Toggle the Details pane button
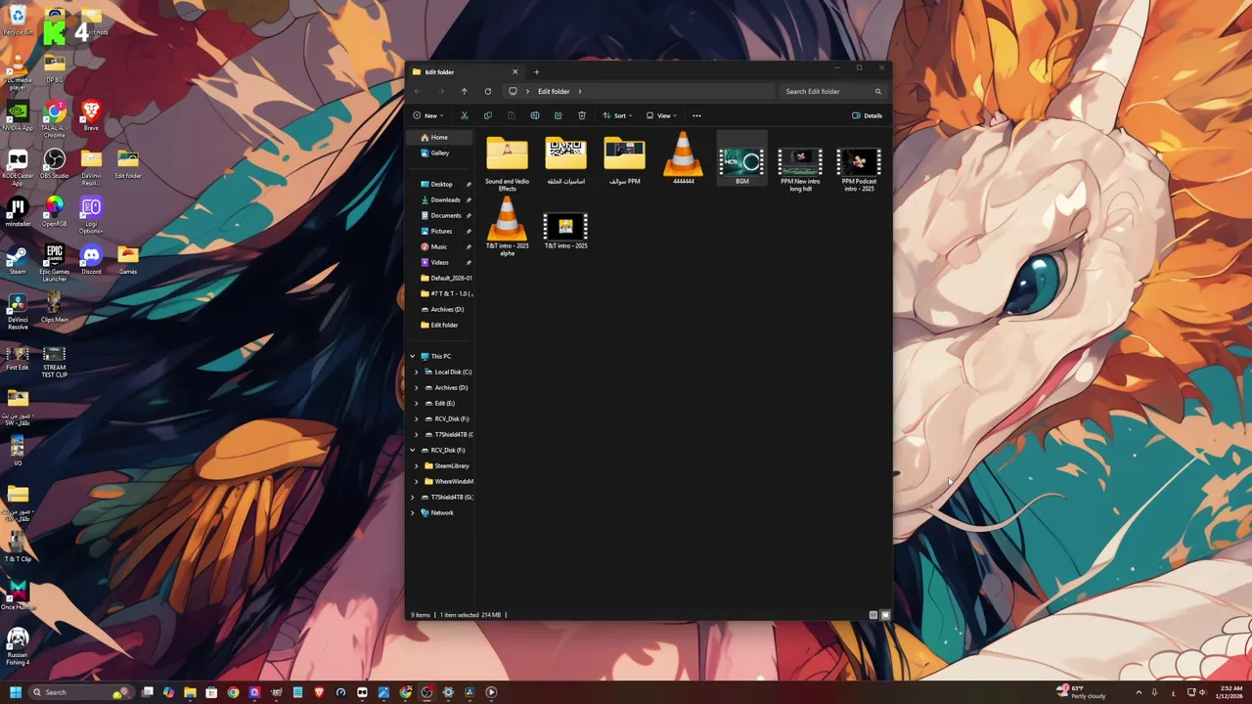The width and height of the screenshot is (1252, 704). (867, 115)
